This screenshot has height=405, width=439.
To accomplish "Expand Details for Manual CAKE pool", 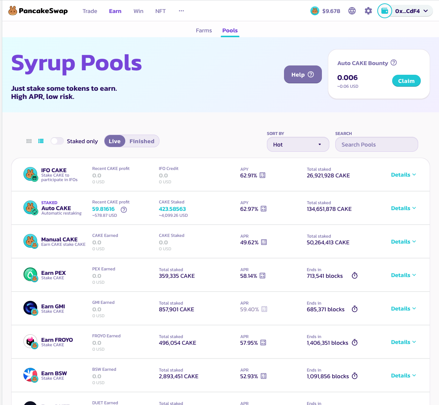I will (x=403, y=242).
